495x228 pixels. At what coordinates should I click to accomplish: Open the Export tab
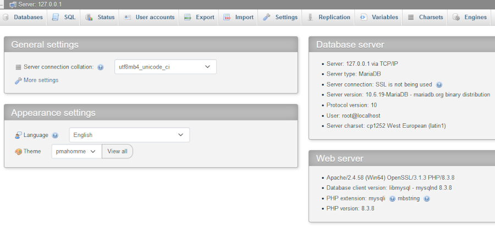click(199, 18)
